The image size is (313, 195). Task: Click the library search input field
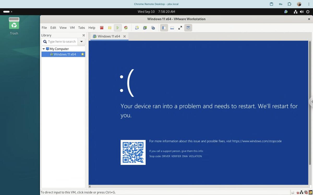coord(62,42)
